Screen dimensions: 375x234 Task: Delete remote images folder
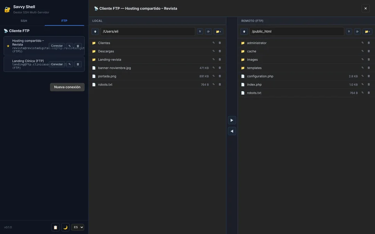[x=369, y=59]
